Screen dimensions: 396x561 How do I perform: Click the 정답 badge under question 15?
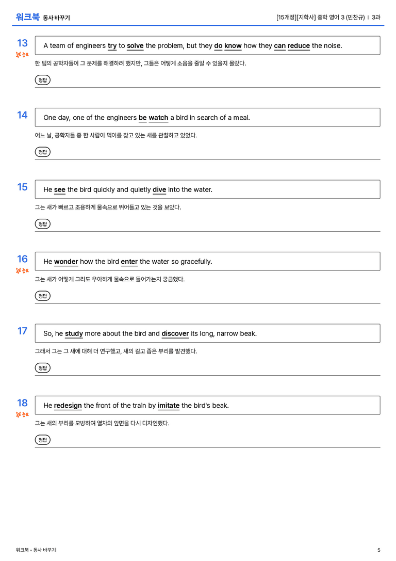click(42, 224)
